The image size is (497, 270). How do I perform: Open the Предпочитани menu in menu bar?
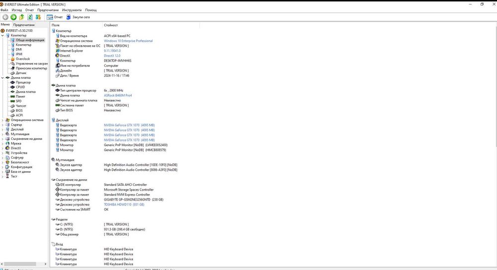pyautogui.click(x=48, y=10)
